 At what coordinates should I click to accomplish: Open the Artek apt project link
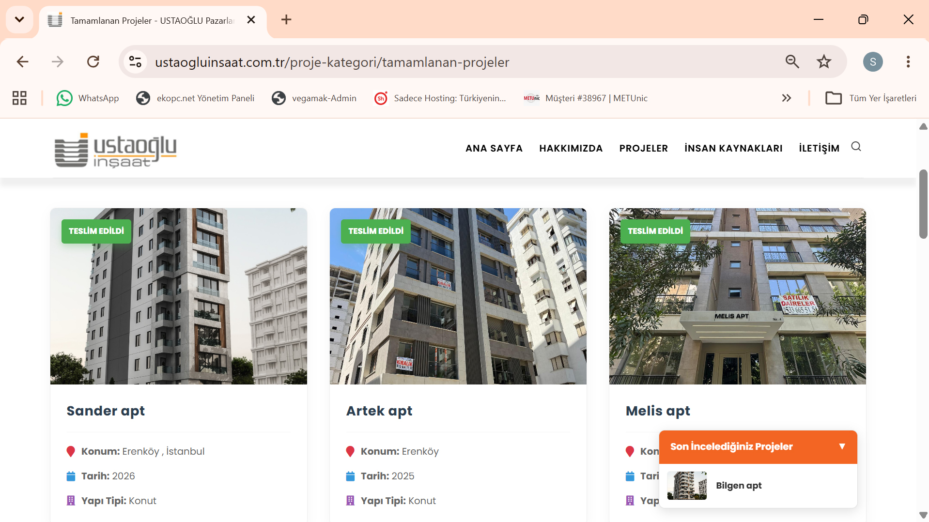pyautogui.click(x=379, y=411)
